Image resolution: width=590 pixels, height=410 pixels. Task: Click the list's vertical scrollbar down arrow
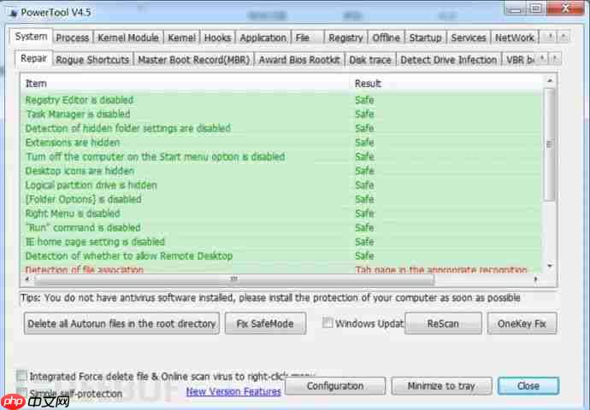click(x=550, y=266)
